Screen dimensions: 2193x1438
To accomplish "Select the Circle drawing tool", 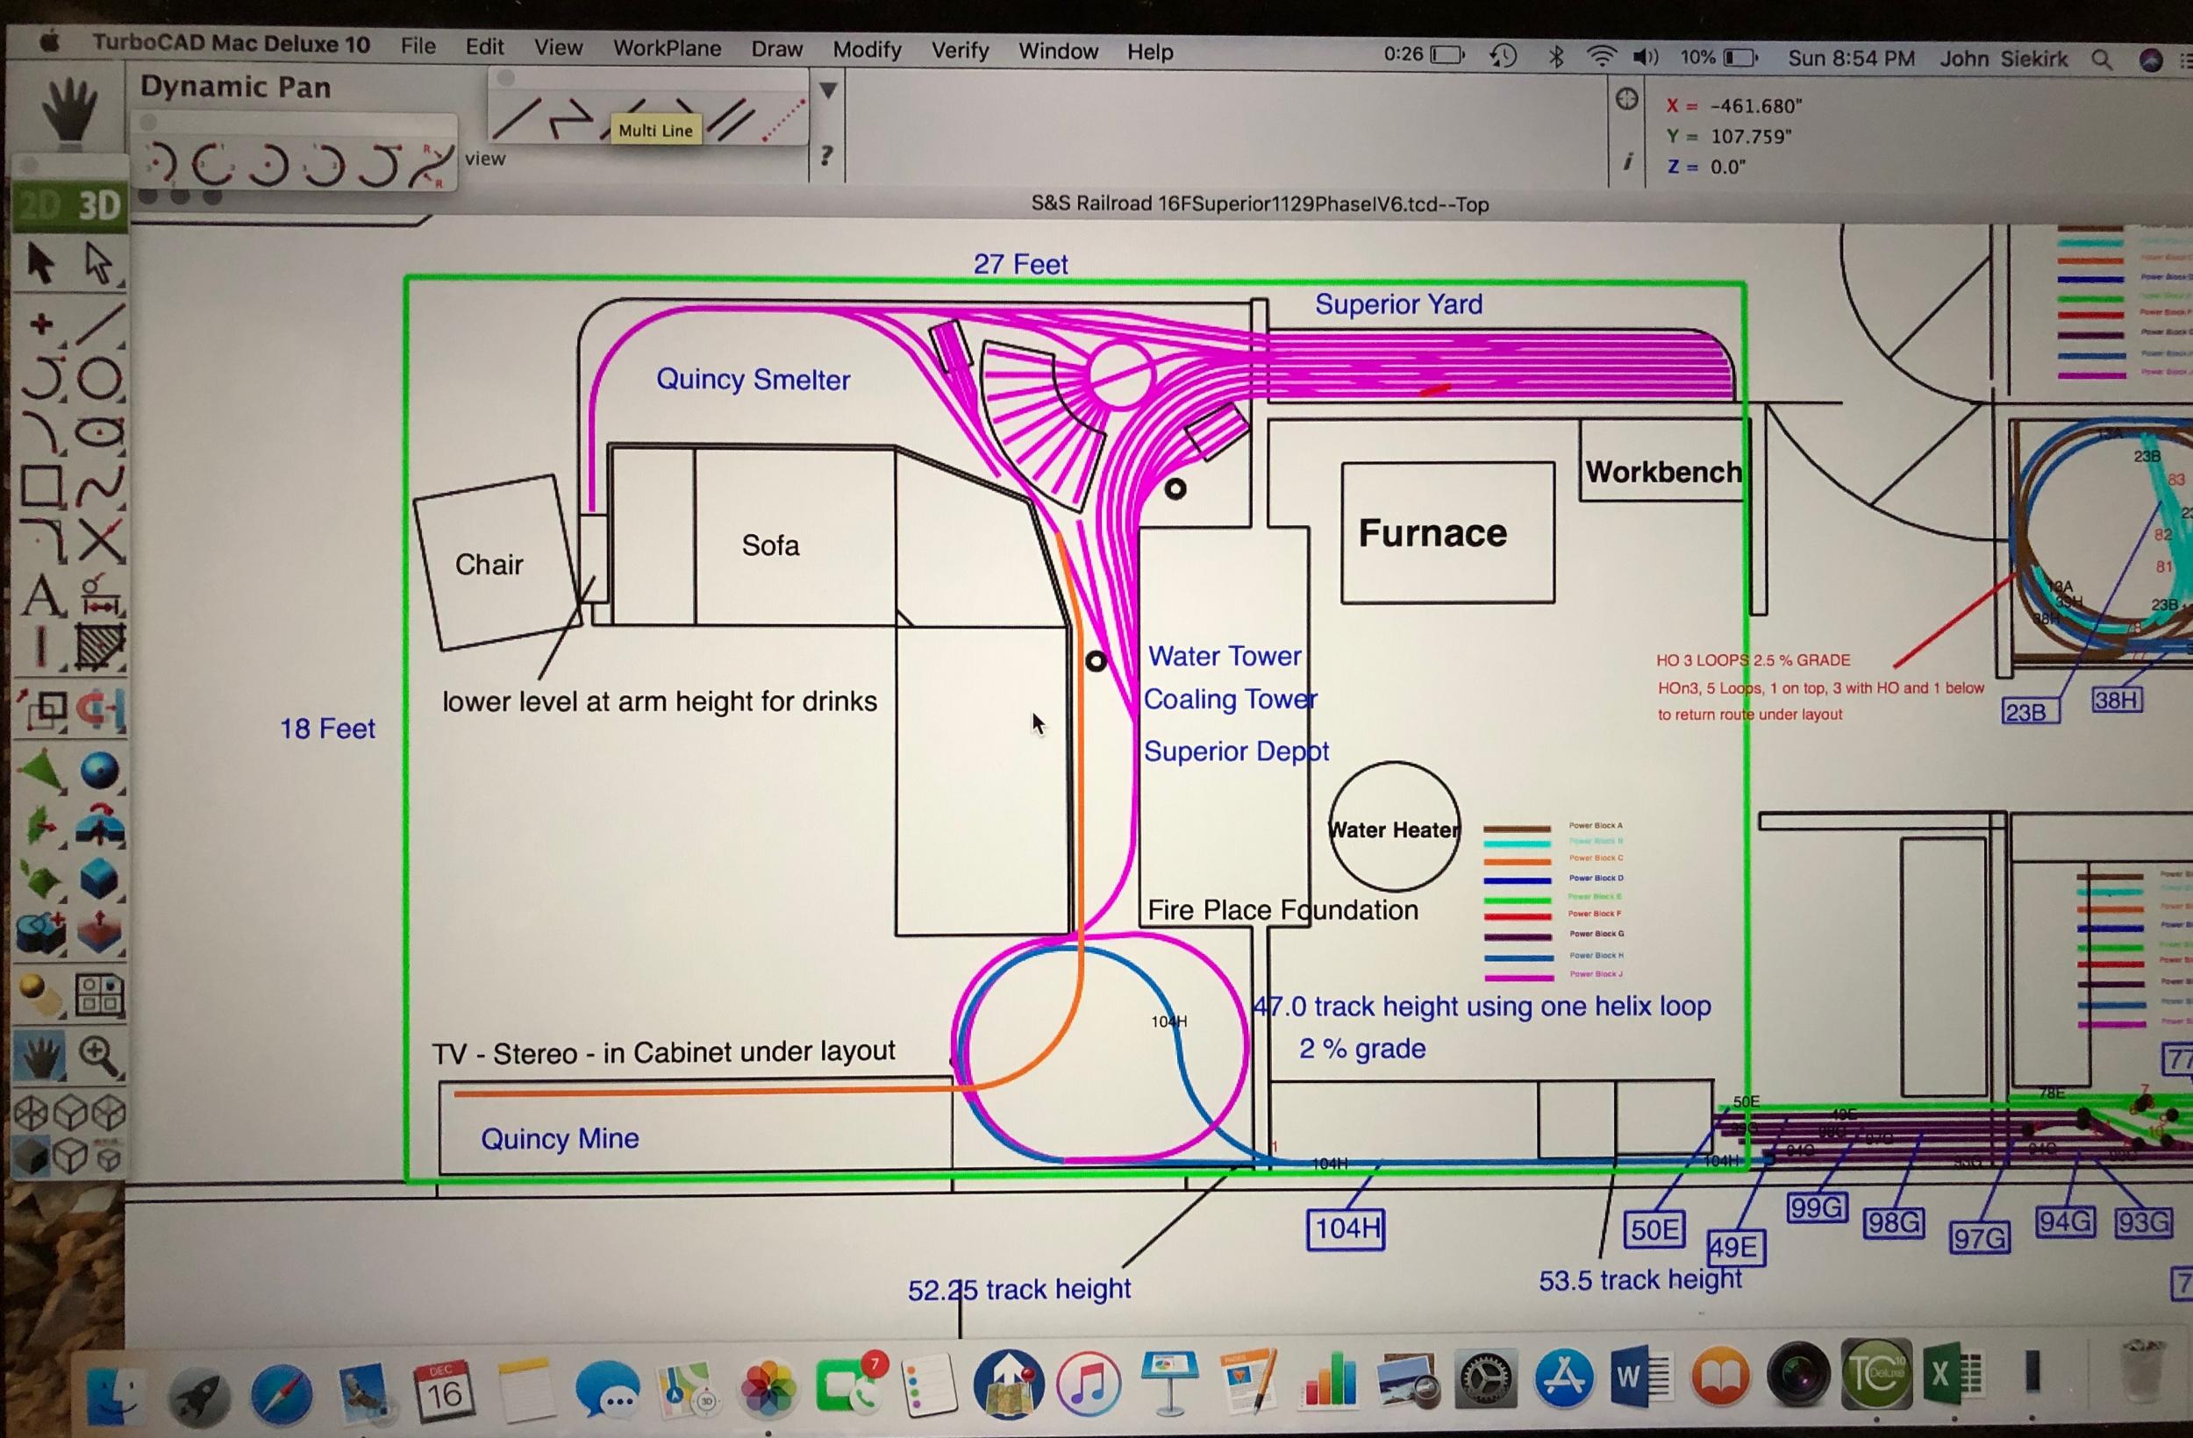I will pyautogui.click(x=99, y=378).
